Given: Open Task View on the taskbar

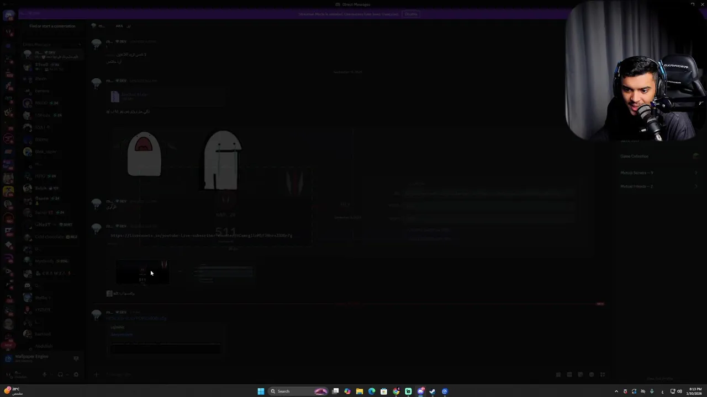Looking at the screenshot, I should pyautogui.click(x=335, y=391).
